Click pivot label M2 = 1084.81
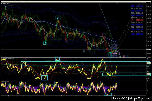Screen dimensions: 152x101 pos(137,22)
